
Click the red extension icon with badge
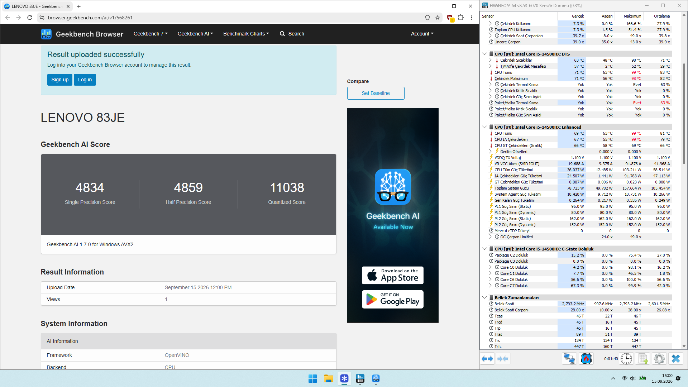450,18
